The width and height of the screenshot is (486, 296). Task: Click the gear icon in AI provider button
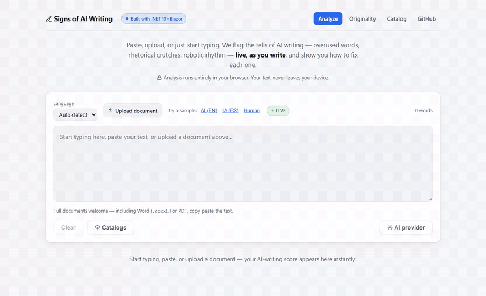click(390, 227)
